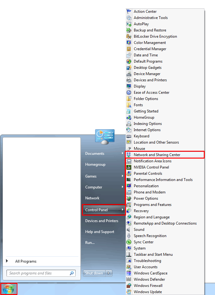Click the Keyboard icon
Viewport: 215px width, 295px height.
[x=129, y=136]
